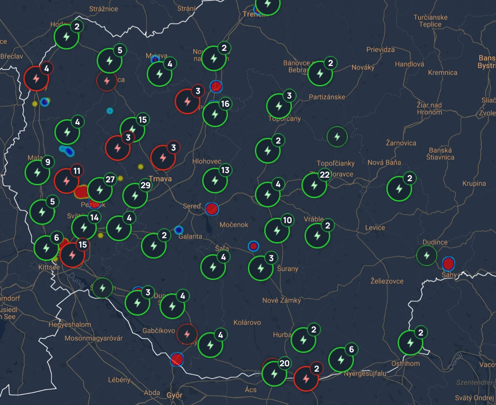496x405 pixels.
Task: Click the 6-charger cluster above Nyergesújfalu
Action: pos(341,360)
